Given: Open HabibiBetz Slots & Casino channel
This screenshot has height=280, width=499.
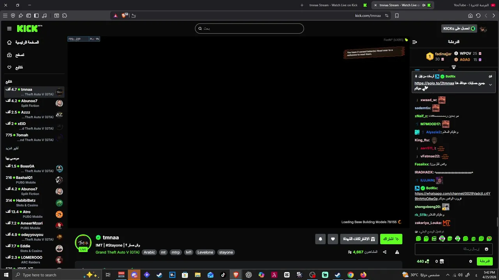Looking at the screenshot, I should click(x=34, y=203).
